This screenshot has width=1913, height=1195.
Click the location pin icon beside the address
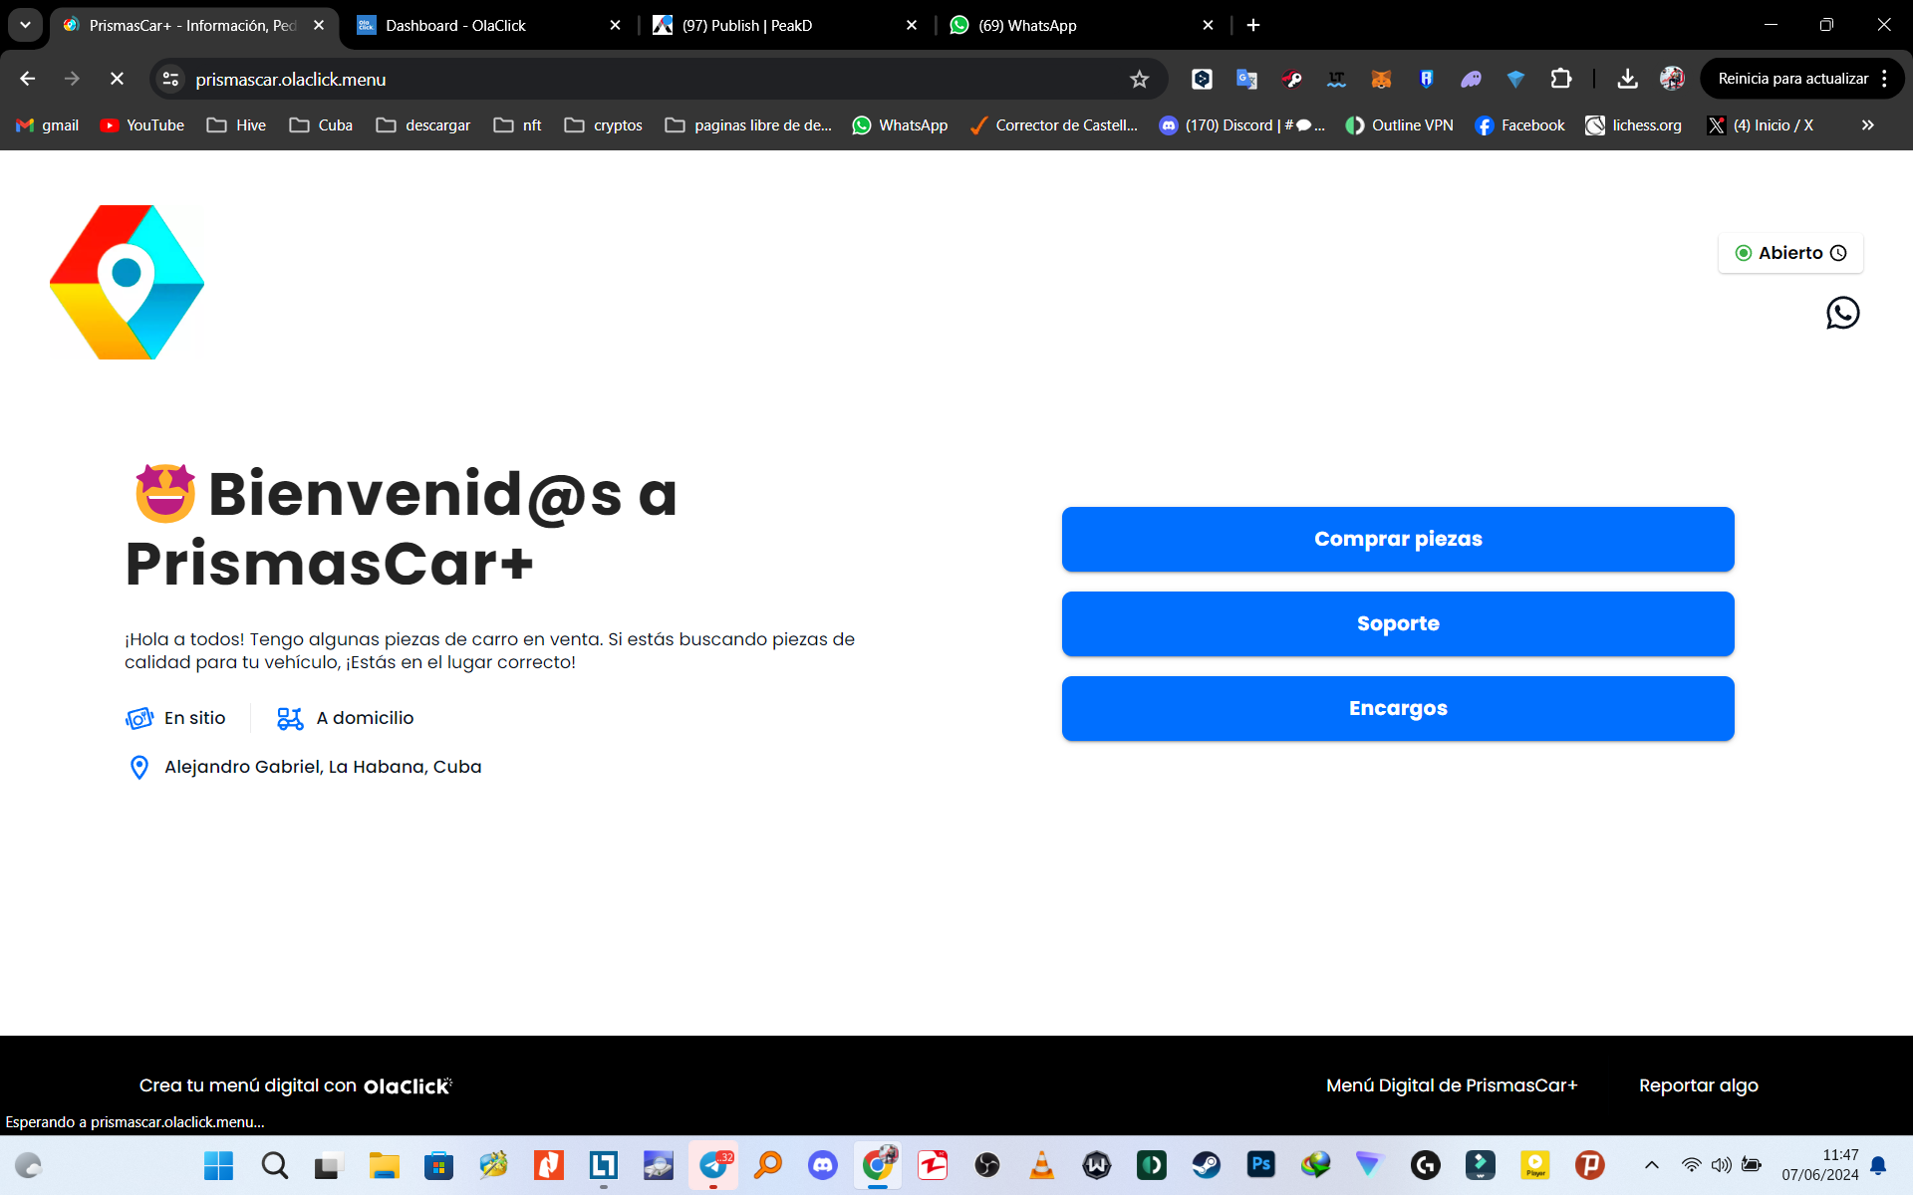(139, 767)
